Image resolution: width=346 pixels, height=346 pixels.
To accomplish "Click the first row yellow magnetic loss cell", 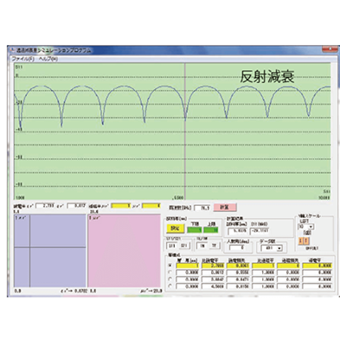I will tap(289, 266).
